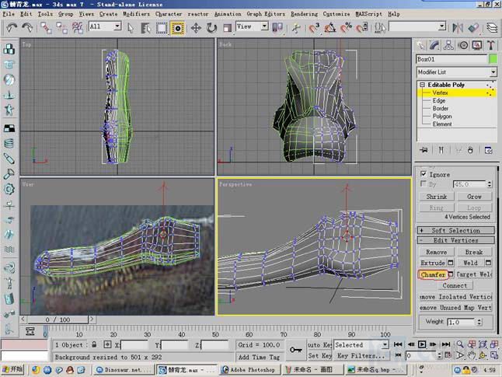Viewport: 502px width, 377px height.
Task: Click the vertex Weight value field
Action: 462,323
